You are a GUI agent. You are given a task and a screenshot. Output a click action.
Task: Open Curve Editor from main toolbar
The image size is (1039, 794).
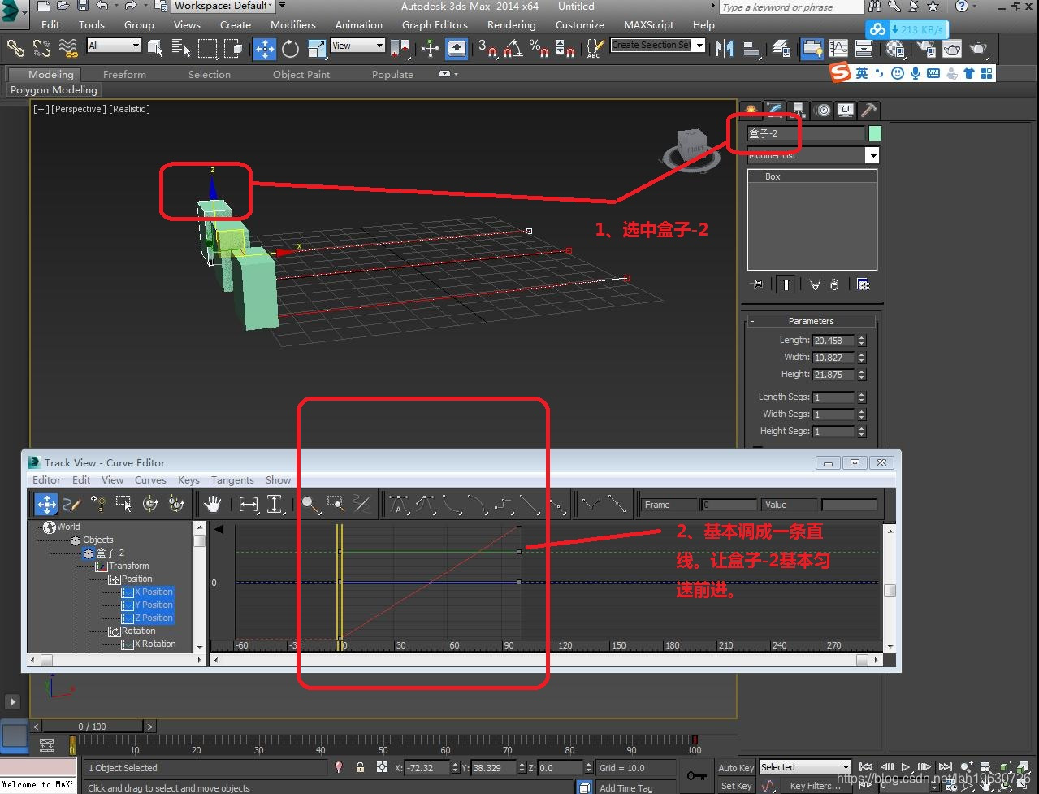pos(838,49)
